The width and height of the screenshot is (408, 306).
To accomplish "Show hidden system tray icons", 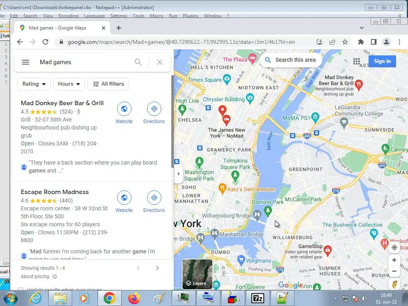I will (x=335, y=298).
